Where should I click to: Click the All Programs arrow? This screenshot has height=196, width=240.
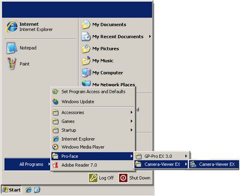tap(49, 164)
